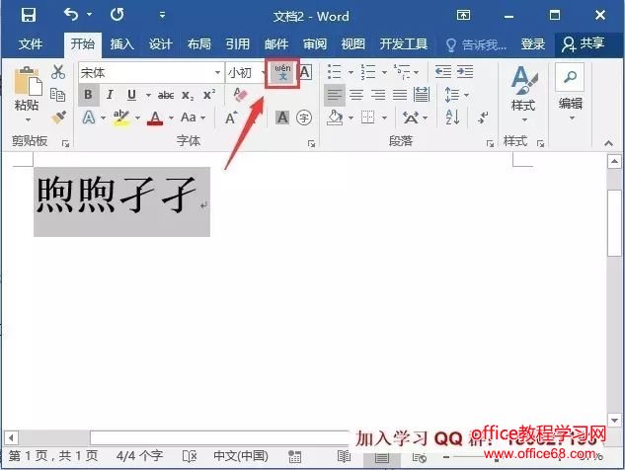625x470 pixels.
Task: Toggle Superscript (x²) formatting
Action: [x=209, y=95]
